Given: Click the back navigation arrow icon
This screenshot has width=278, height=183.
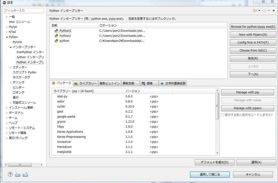Looking at the screenshot, I should (x=255, y=11).
